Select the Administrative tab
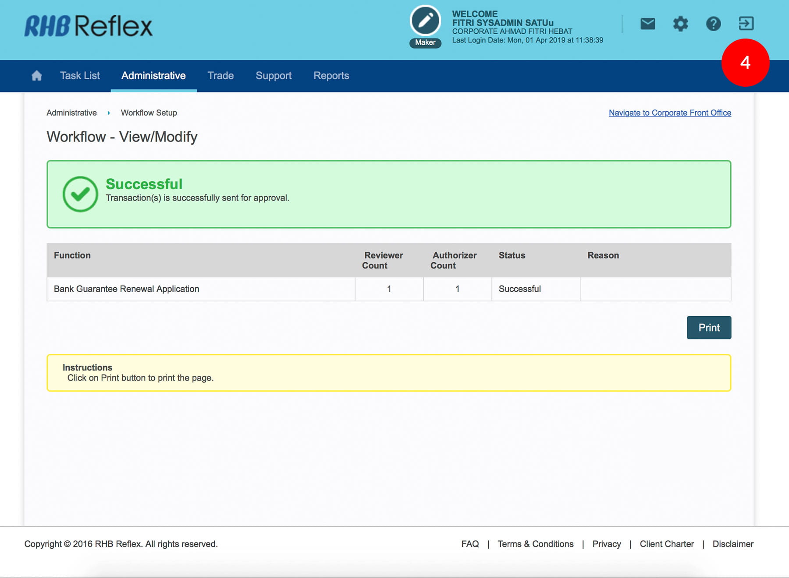789x578 pixels. [153, 76]
